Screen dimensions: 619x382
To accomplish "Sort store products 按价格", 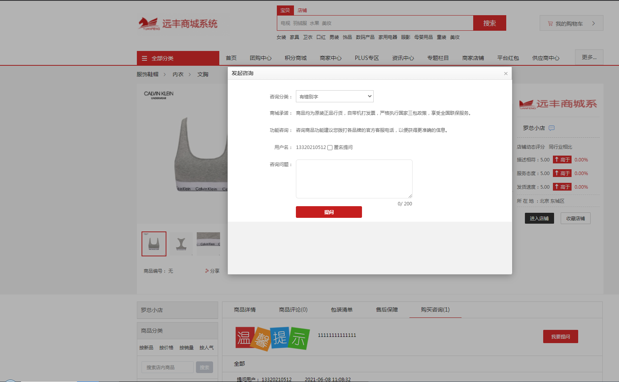I will 166,348.
